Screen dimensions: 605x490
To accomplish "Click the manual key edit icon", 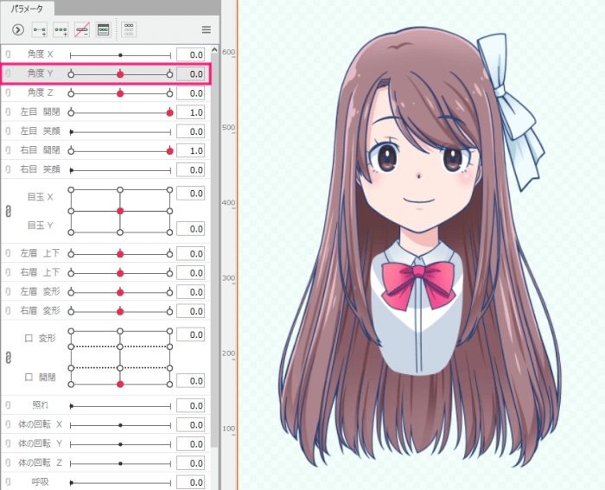I will [104, 29].
